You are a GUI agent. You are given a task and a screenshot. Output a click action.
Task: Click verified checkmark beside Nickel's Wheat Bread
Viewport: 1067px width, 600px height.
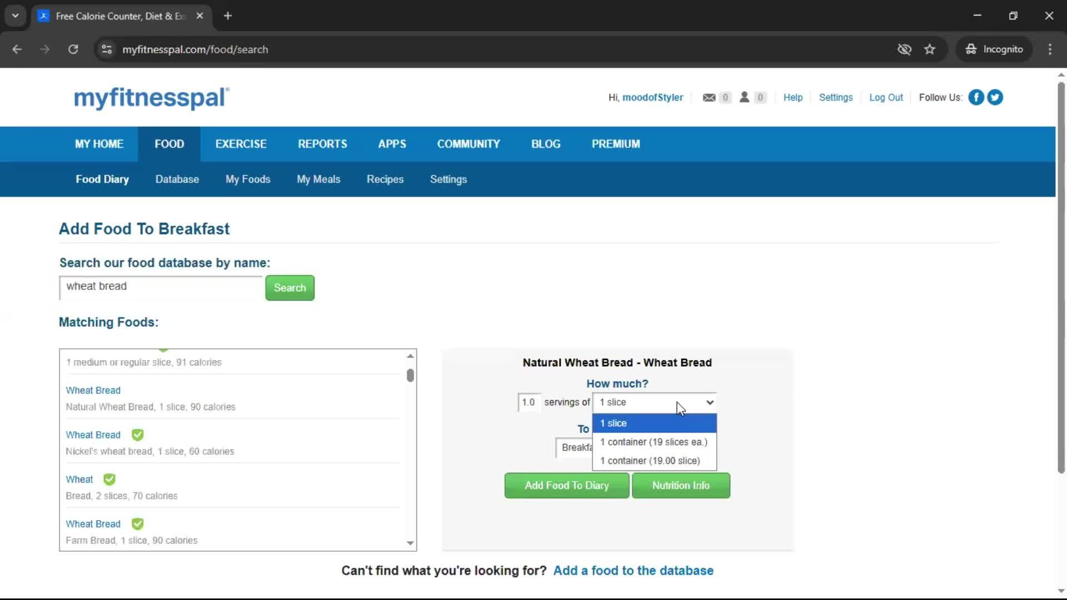click(137, 434)
